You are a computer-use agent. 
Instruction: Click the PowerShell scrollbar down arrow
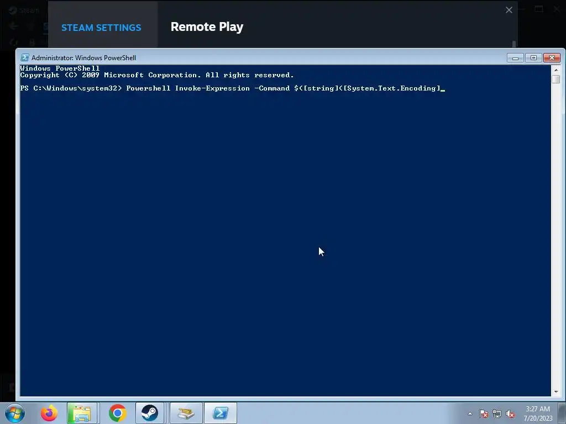tap(556, 391)
